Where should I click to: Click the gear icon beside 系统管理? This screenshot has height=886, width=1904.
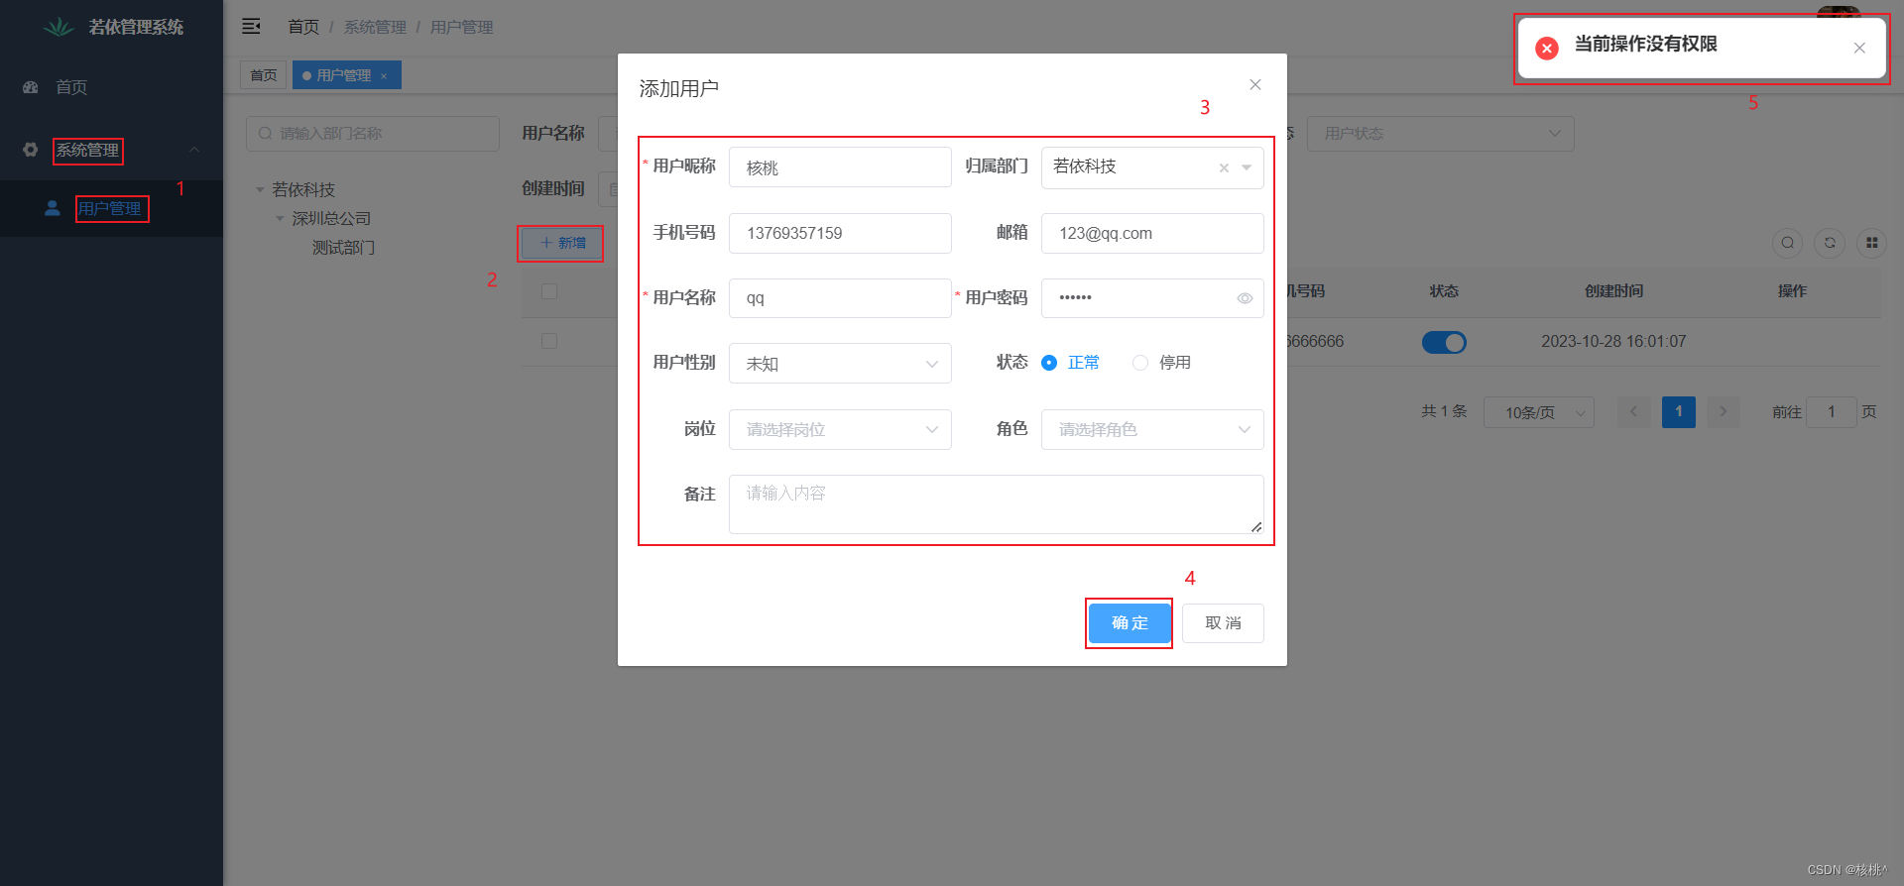click(31, 150)
